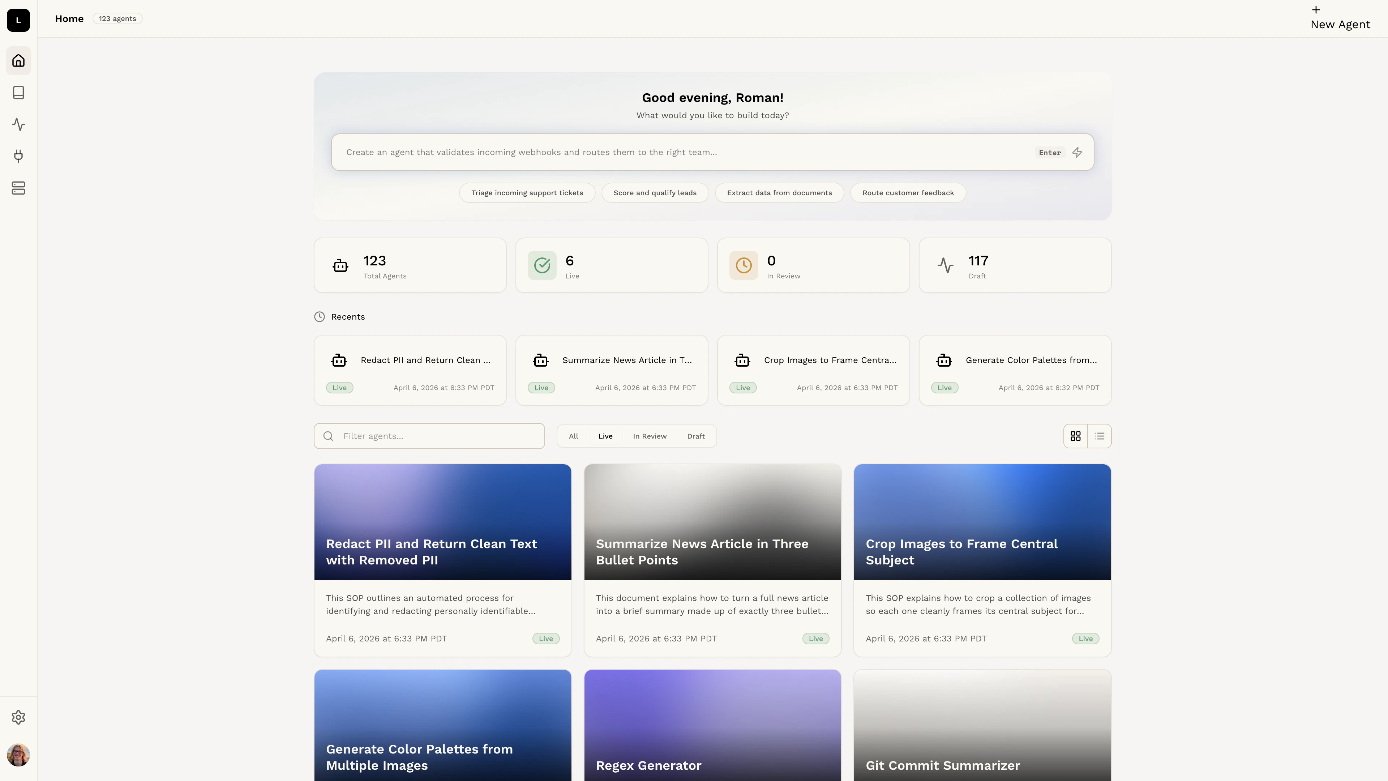Screen dimensions: 1388x781
Task: Click the New Agent button
Action: (x=1340, y=19)
